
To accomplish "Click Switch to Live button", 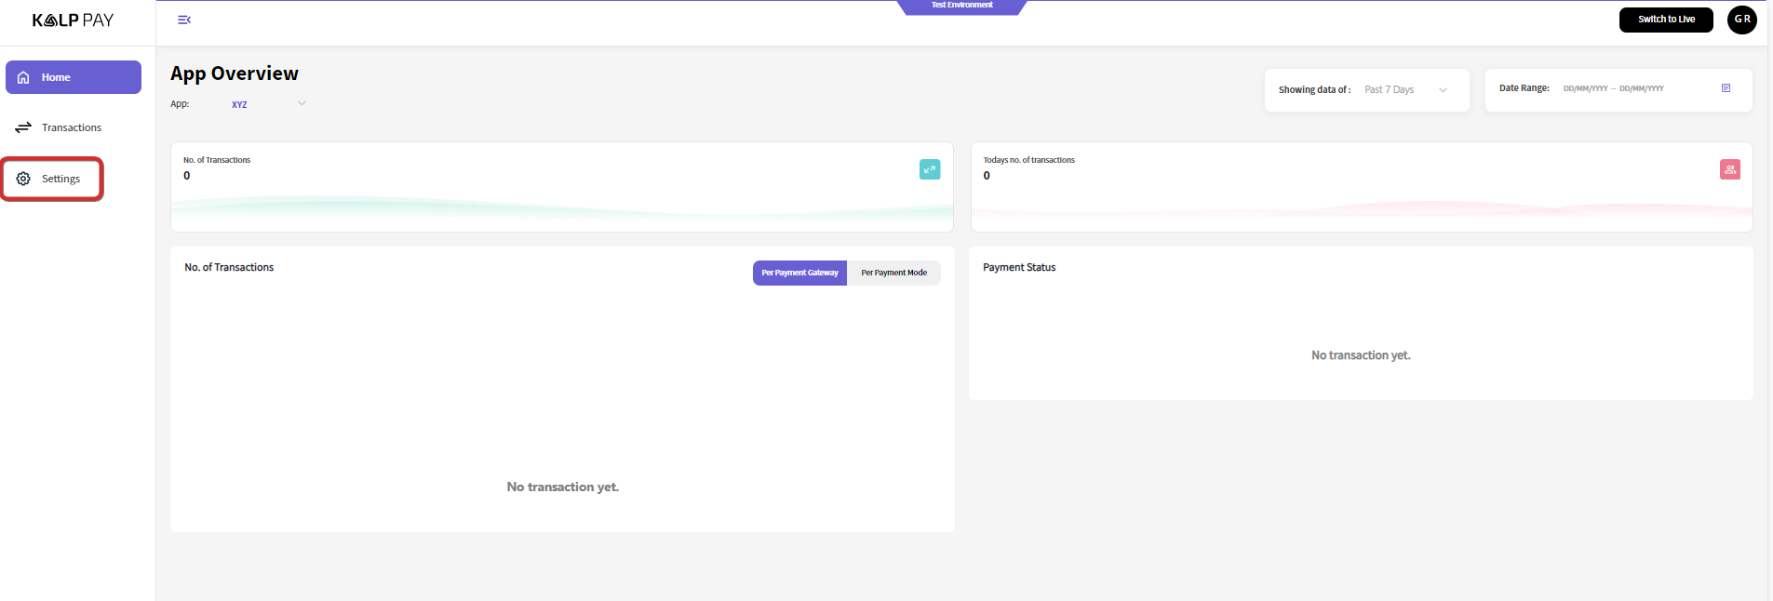I will tap(1665, 20).
